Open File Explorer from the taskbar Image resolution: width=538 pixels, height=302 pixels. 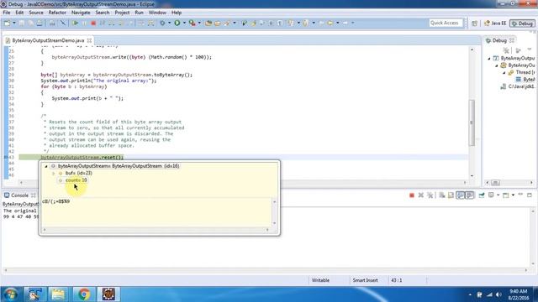[x=58, y=294]
